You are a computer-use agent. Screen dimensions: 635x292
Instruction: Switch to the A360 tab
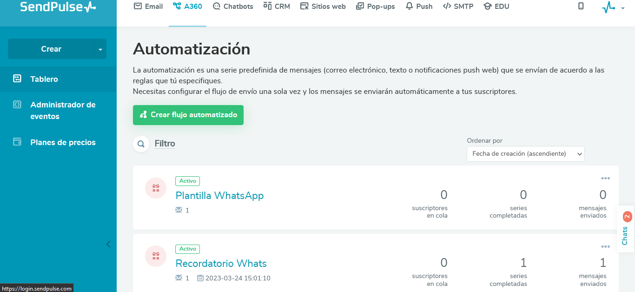point(187,6)
